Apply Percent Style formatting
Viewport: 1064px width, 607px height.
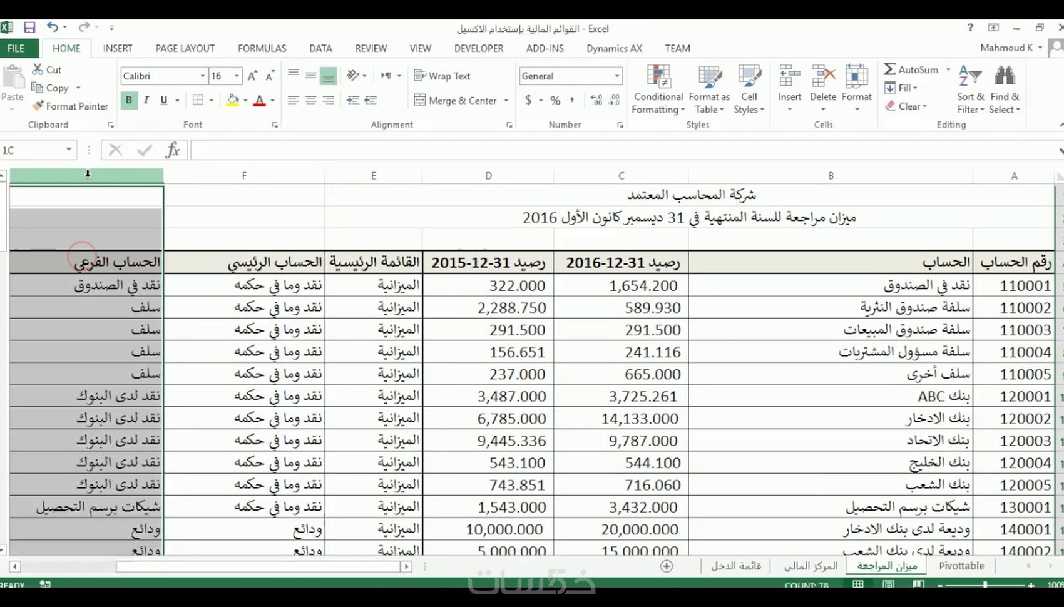point(555,100)
